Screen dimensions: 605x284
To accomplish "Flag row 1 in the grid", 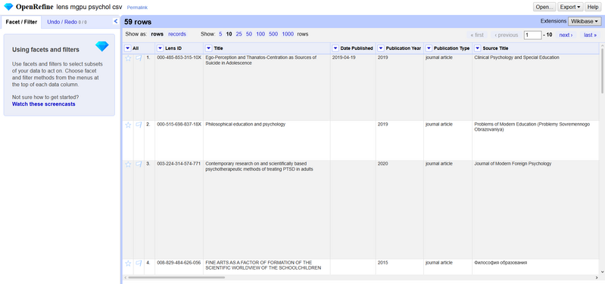I will [x=139, y=58].
